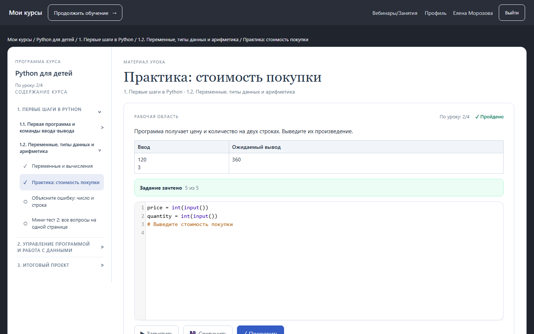
Task: Open breadcrumb 1.2. Переменные, типы данных и арифметика
Action: (188, 40)
